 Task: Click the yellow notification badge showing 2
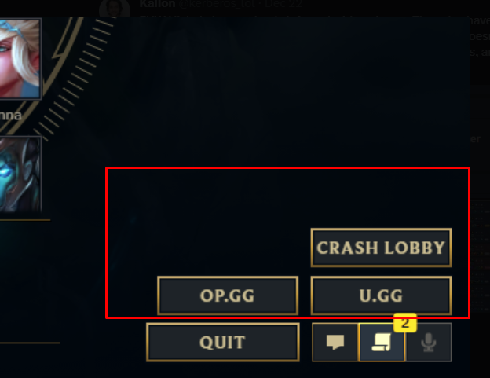[x=405, y=323]
